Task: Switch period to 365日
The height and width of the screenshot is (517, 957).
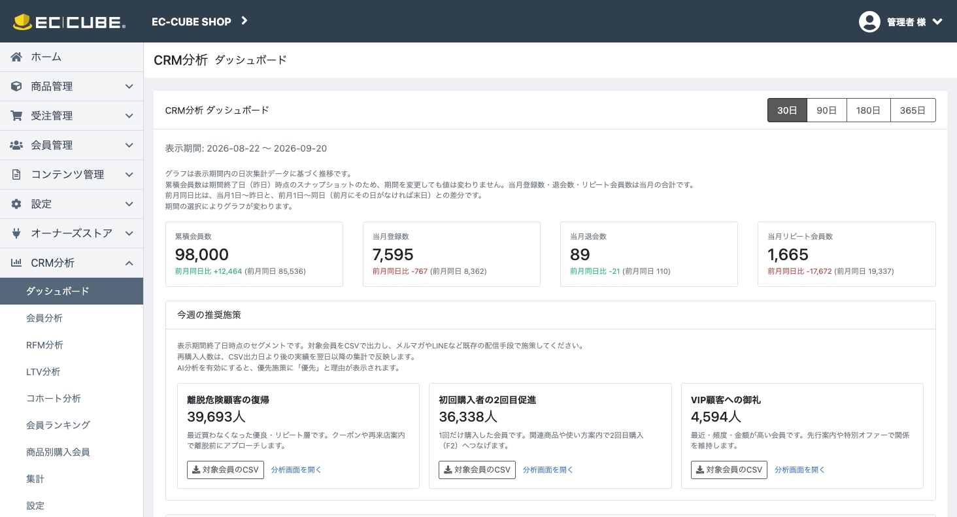Action: [x=913, y=110]
